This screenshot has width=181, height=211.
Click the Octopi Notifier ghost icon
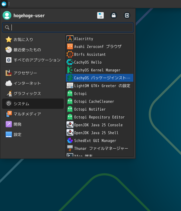[x=70, y=109]
